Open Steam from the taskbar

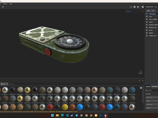[x=72, y=115]
